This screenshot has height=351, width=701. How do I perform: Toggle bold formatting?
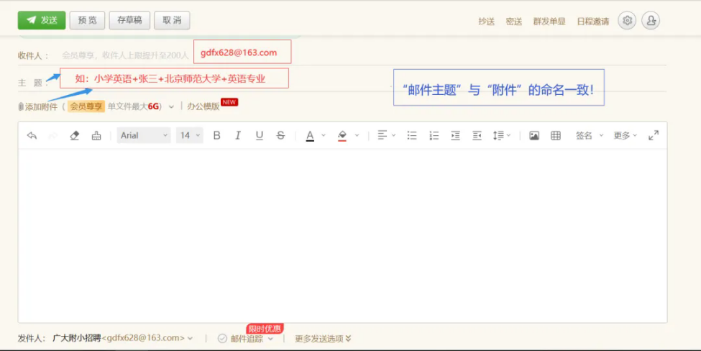pyautogui.click(x=217, y=135)
